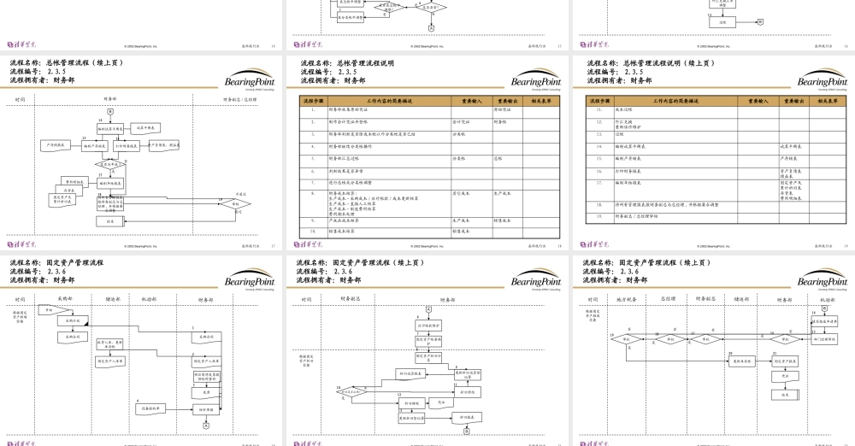Click connector B atop the page 17 flowchart

pos(110,113)
